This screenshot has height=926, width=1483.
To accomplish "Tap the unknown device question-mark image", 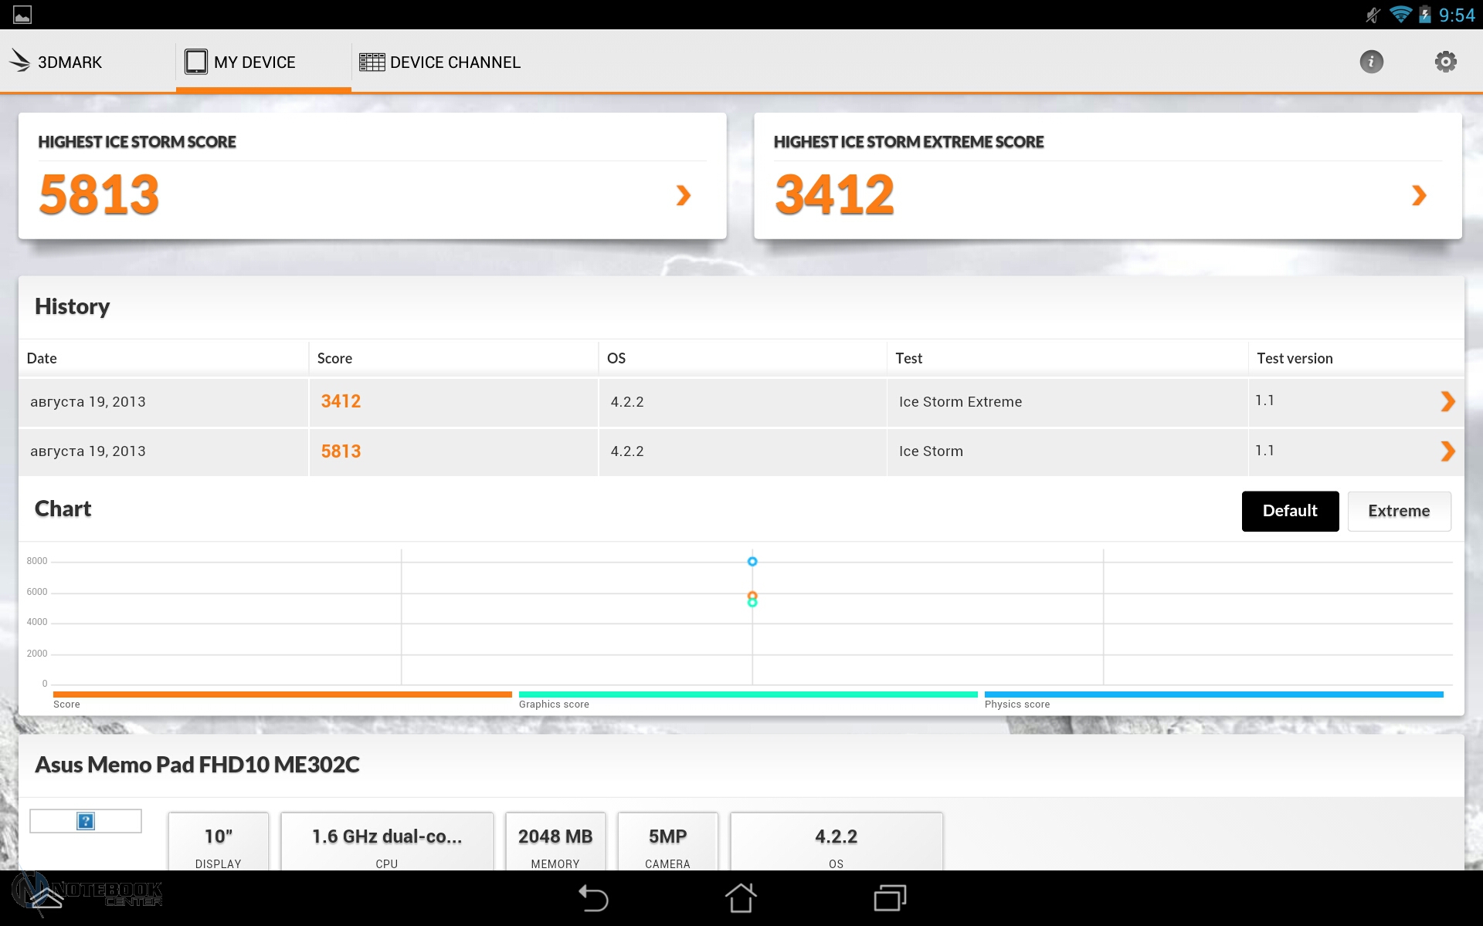I will tap(86, 821).
